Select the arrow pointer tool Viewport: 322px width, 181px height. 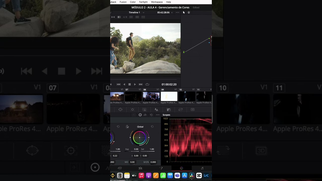point(184,12)
